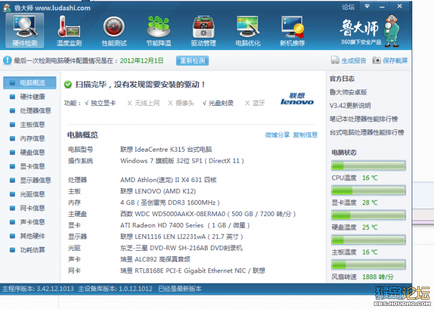This screenshot has height=309, width=434.
Task: Click 独立显卡 feature indicator
Action: pyautogui.click(x=100, y=103)
